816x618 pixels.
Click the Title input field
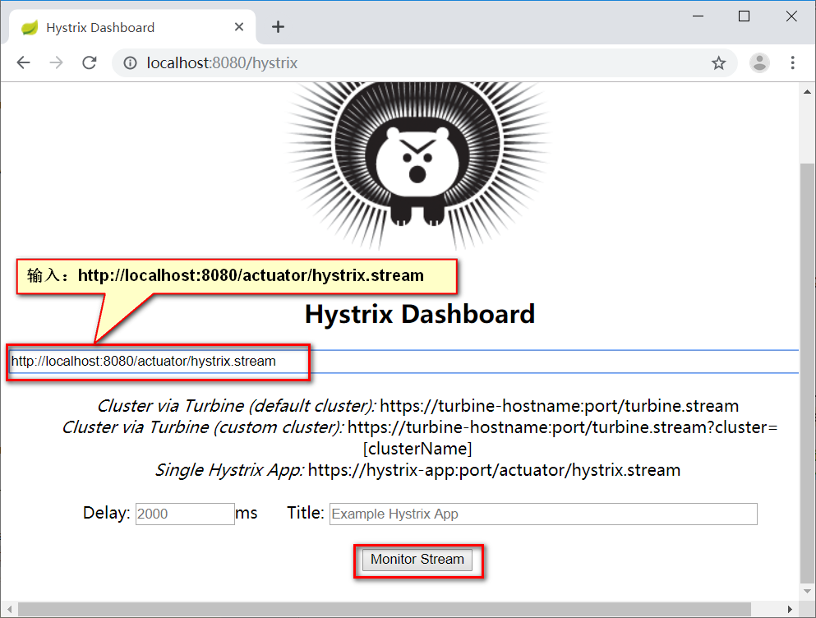tap(543, 514)
